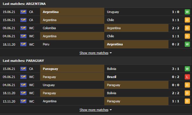Image resolution: width=192 pixels, height=115 pixels.
Task: Select the bold Argentina team in the Uruguay match
Action: pos(51,12)
